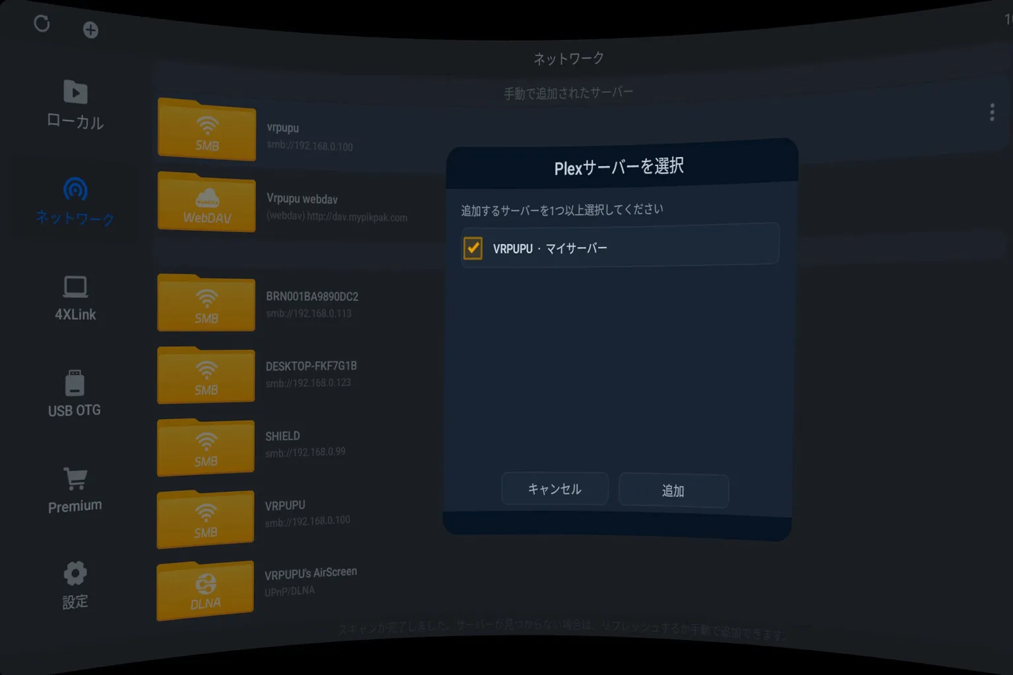Open the vrpupu SMB folder icon
1013x675 pixels.
206,130
